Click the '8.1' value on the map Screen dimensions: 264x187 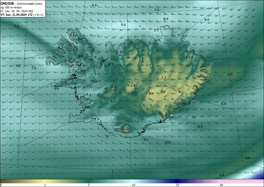(89, 95)
